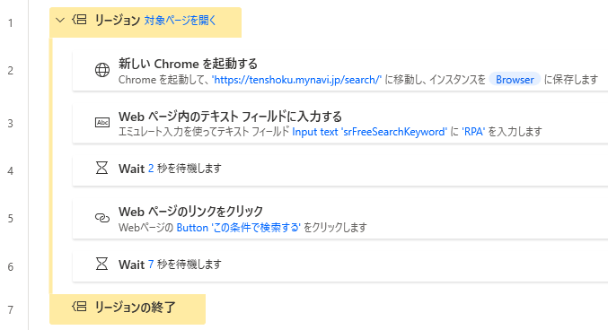Click the Button 'この条件で検索する' element link
Image resolution: width=608 pixels, height=330 pixels.
point(239,228)
